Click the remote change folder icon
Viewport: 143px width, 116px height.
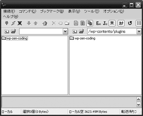[x=81, y=31]
